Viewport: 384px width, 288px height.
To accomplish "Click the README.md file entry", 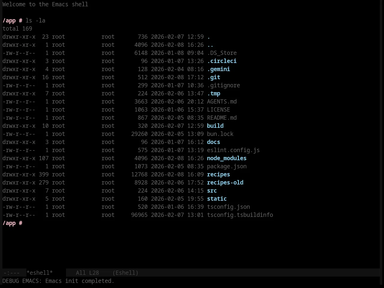I will pos(222,118).
